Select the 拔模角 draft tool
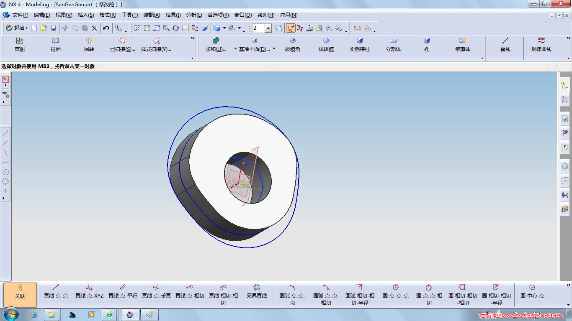This screenshot has width=572, height=321. (x=293, y=45)
